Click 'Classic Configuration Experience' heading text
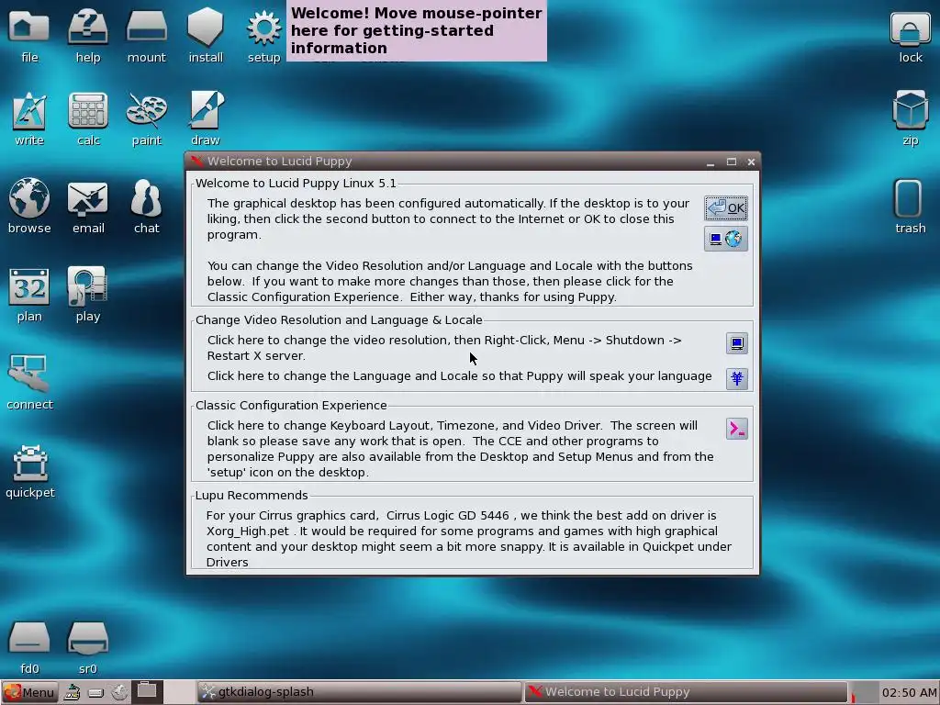 point(291,405)
